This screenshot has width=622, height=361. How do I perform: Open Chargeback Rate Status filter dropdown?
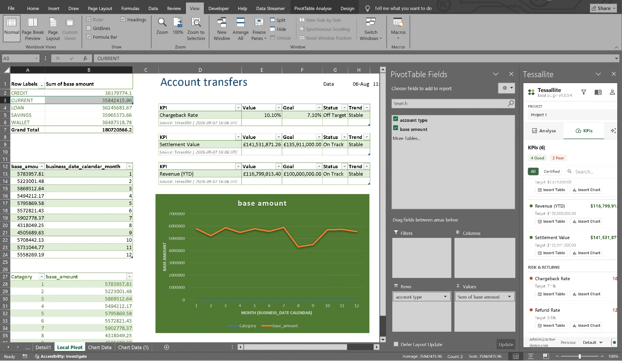(x=344, y=108)
